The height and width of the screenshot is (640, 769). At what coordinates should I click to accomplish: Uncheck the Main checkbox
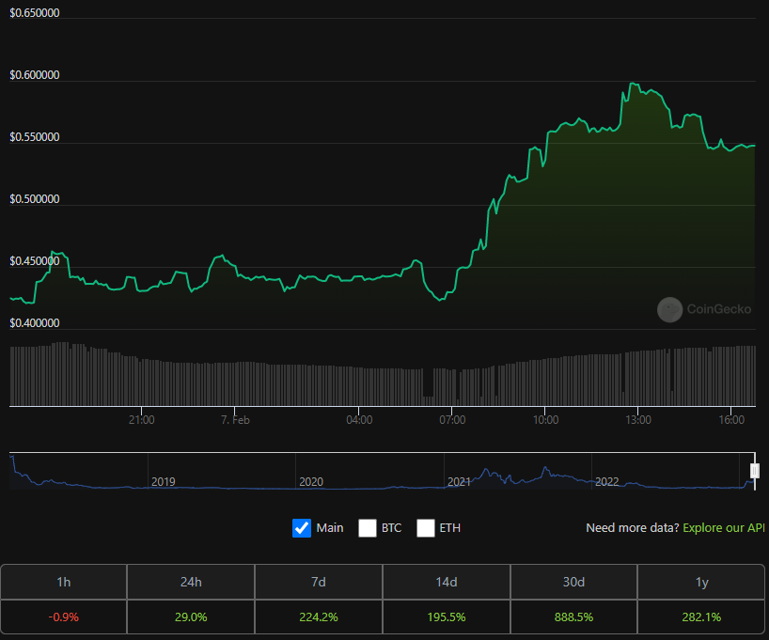coord(302,528)
